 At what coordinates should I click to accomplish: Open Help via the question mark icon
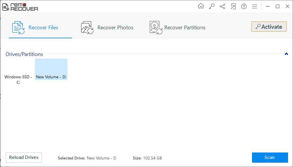point(244,6)
